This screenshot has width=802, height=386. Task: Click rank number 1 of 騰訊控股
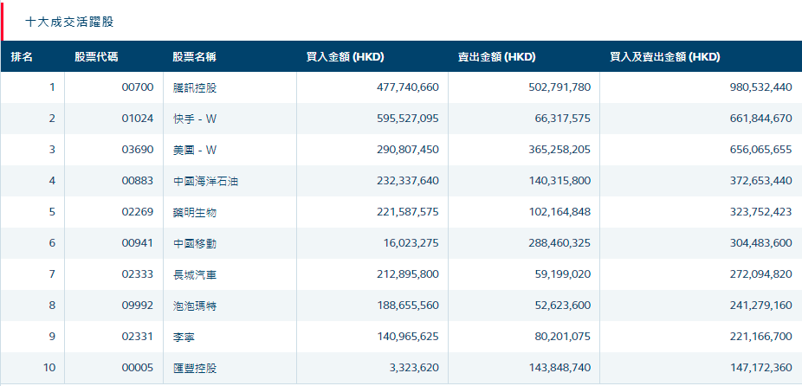coord(52,87)
